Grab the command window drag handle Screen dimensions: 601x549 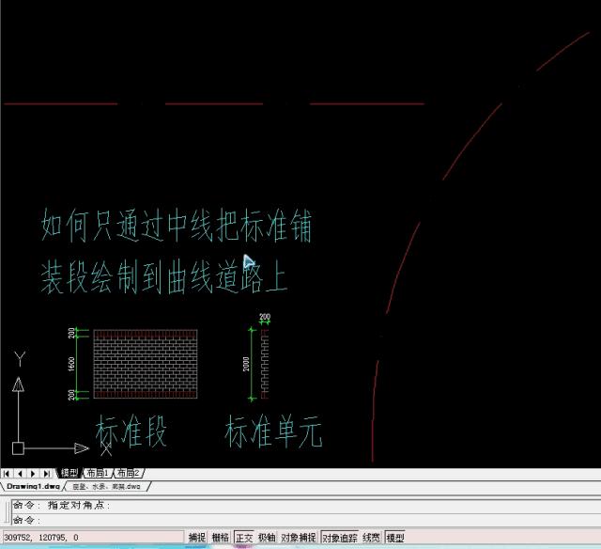click(6, 511)
